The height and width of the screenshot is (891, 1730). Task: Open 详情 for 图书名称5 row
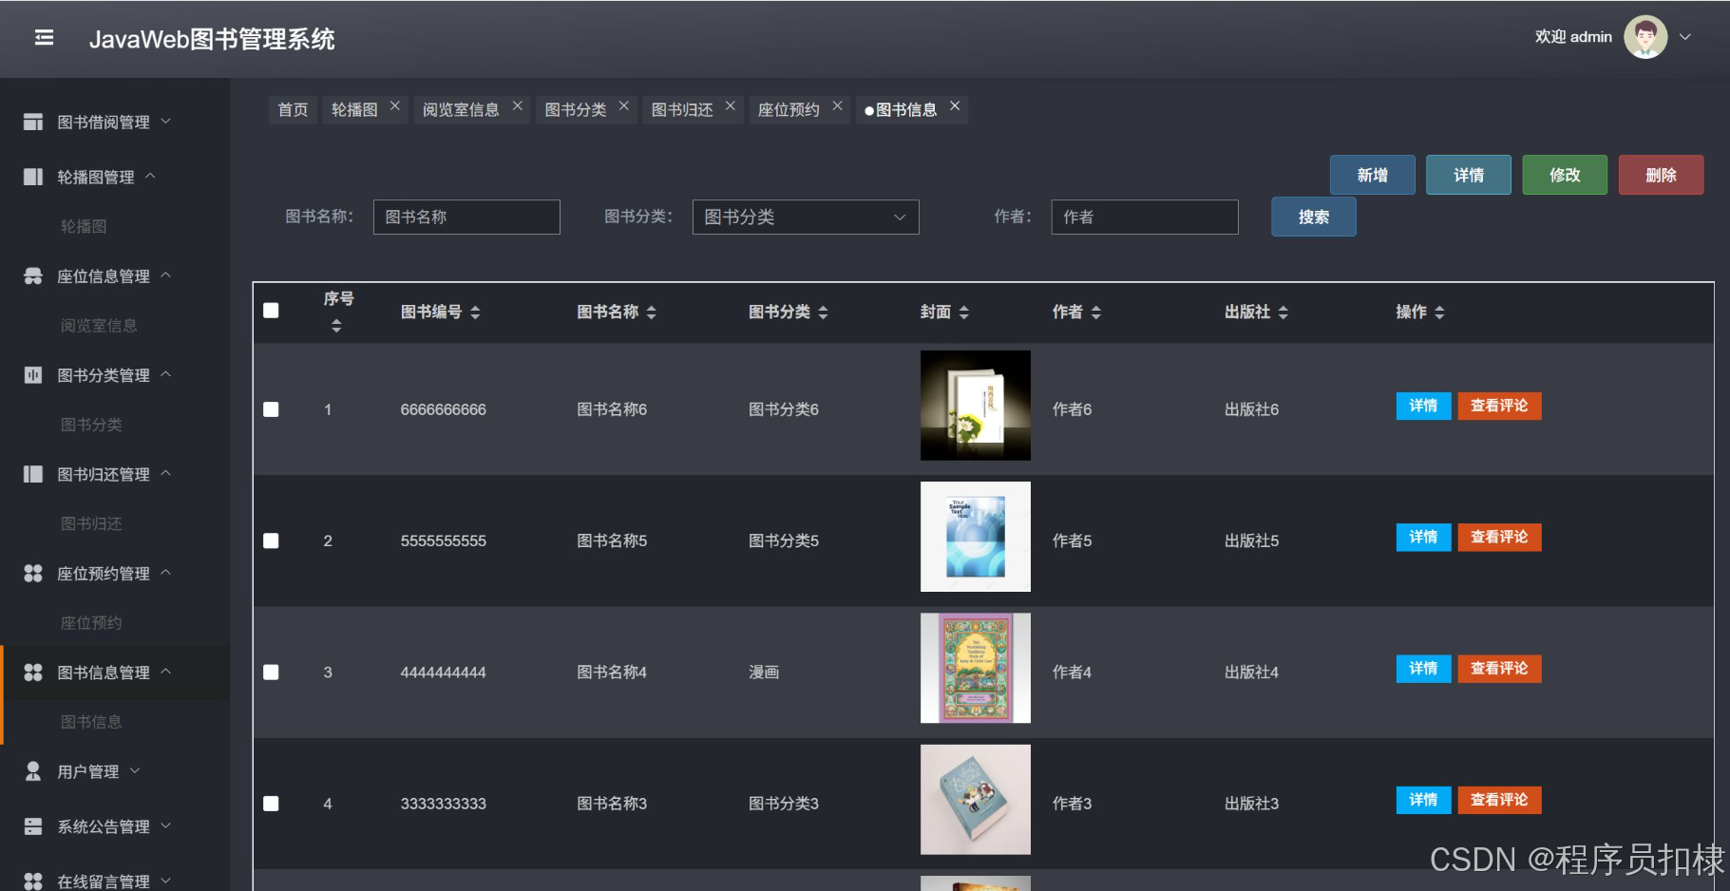tap(1423, 537)
